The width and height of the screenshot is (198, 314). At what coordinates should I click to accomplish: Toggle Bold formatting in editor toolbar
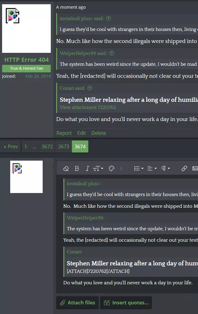pyautogui.click(x=77, y=169)
